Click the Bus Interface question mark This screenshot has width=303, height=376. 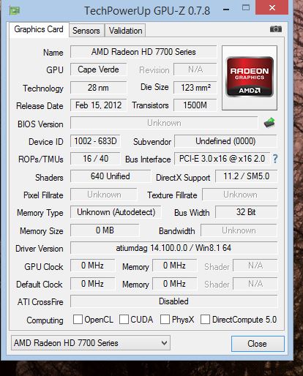275,159
